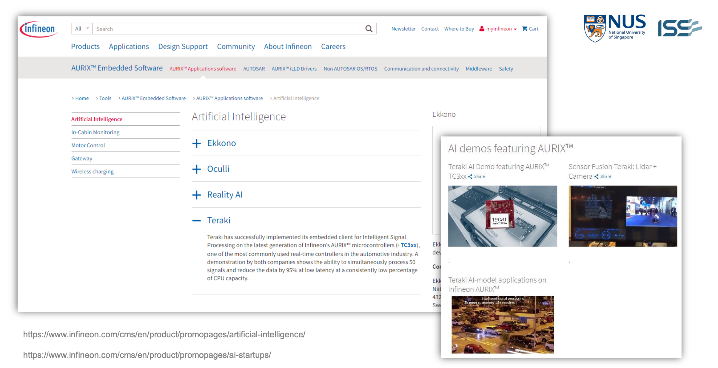Click in the Search input field

229,29
